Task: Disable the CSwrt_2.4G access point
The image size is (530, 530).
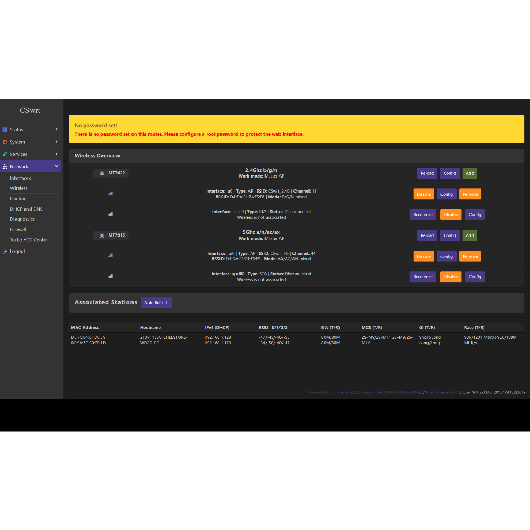Action: coord(423,194)
